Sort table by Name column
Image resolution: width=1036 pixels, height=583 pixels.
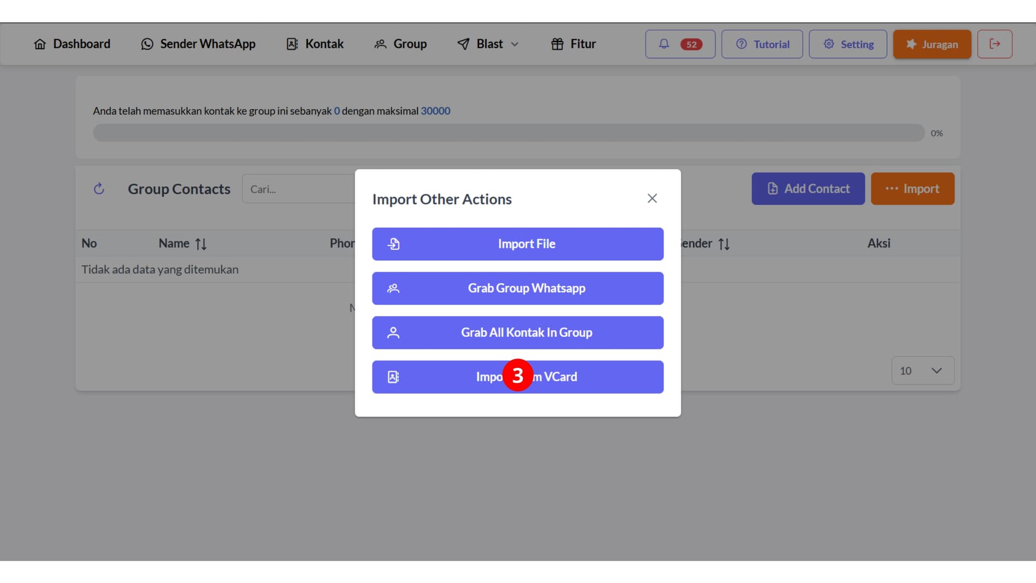tap(182, 243)
